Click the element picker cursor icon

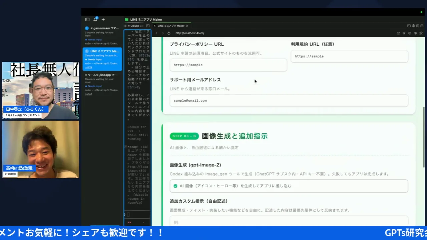(x=404, y=33)
